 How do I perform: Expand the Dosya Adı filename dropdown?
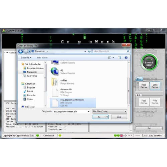89,112
